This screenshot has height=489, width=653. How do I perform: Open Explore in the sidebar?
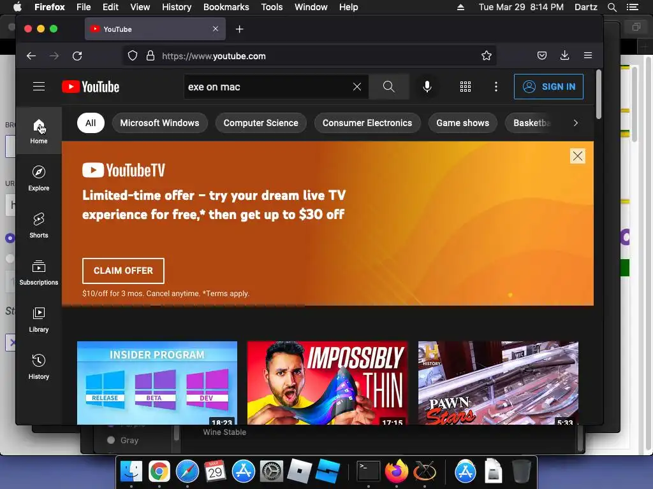[39, 178]
